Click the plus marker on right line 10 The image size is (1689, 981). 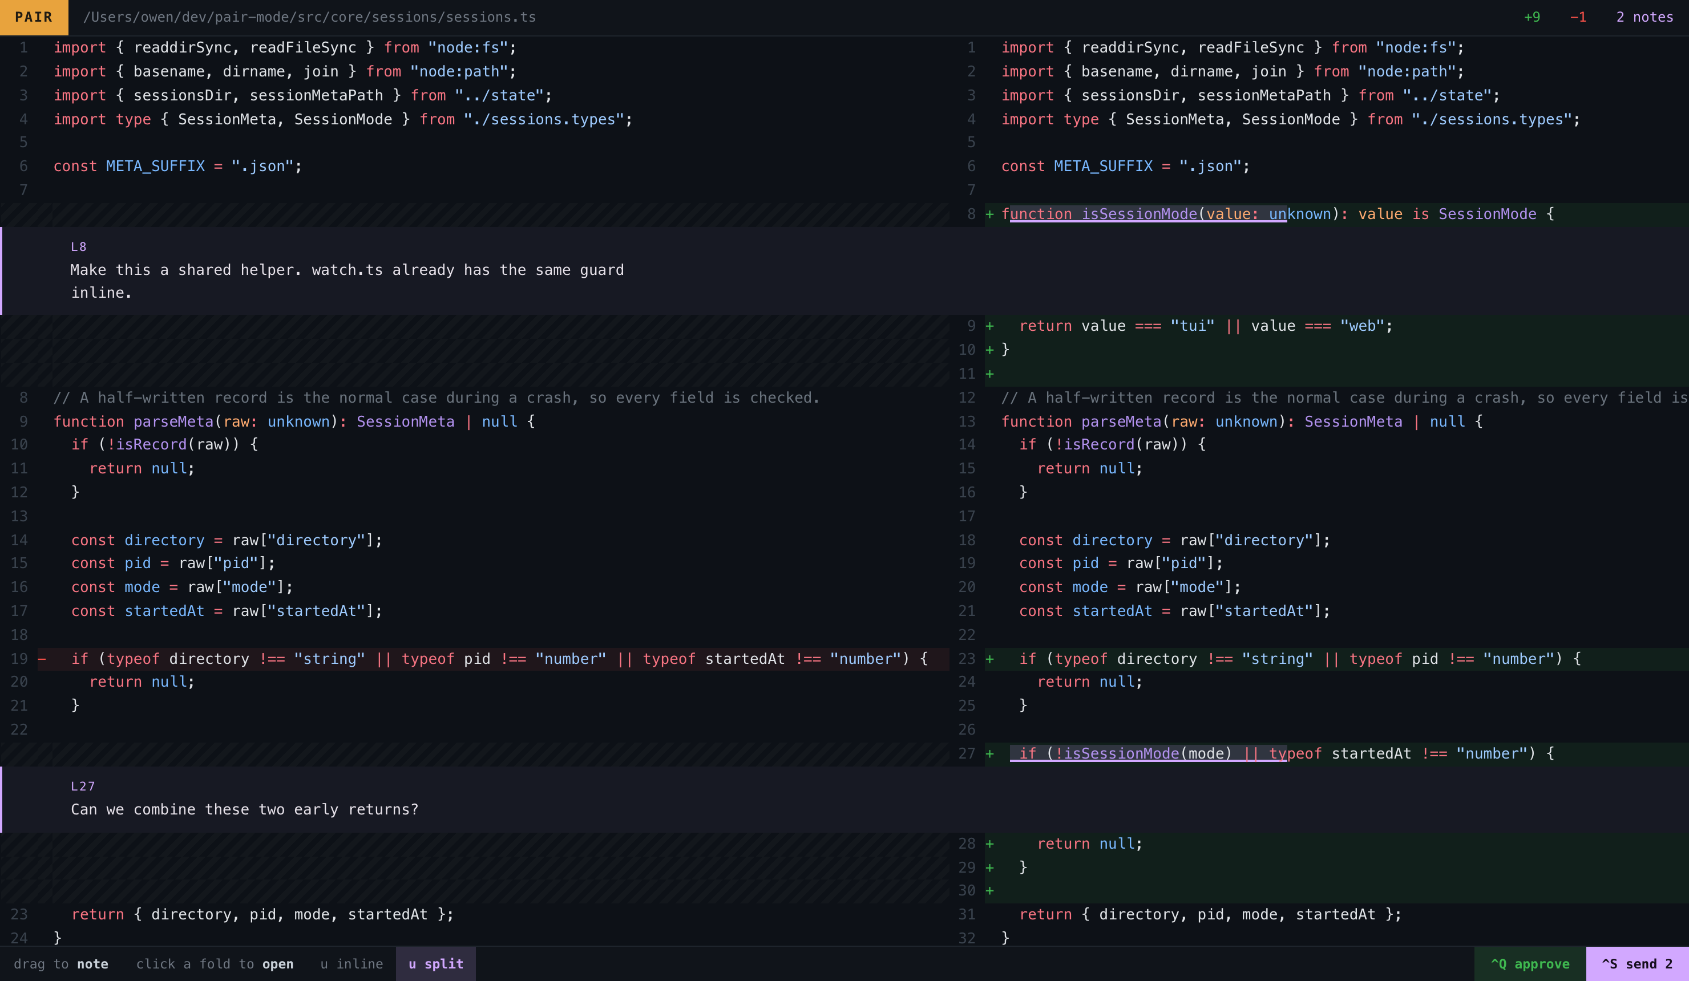(990, 350)
